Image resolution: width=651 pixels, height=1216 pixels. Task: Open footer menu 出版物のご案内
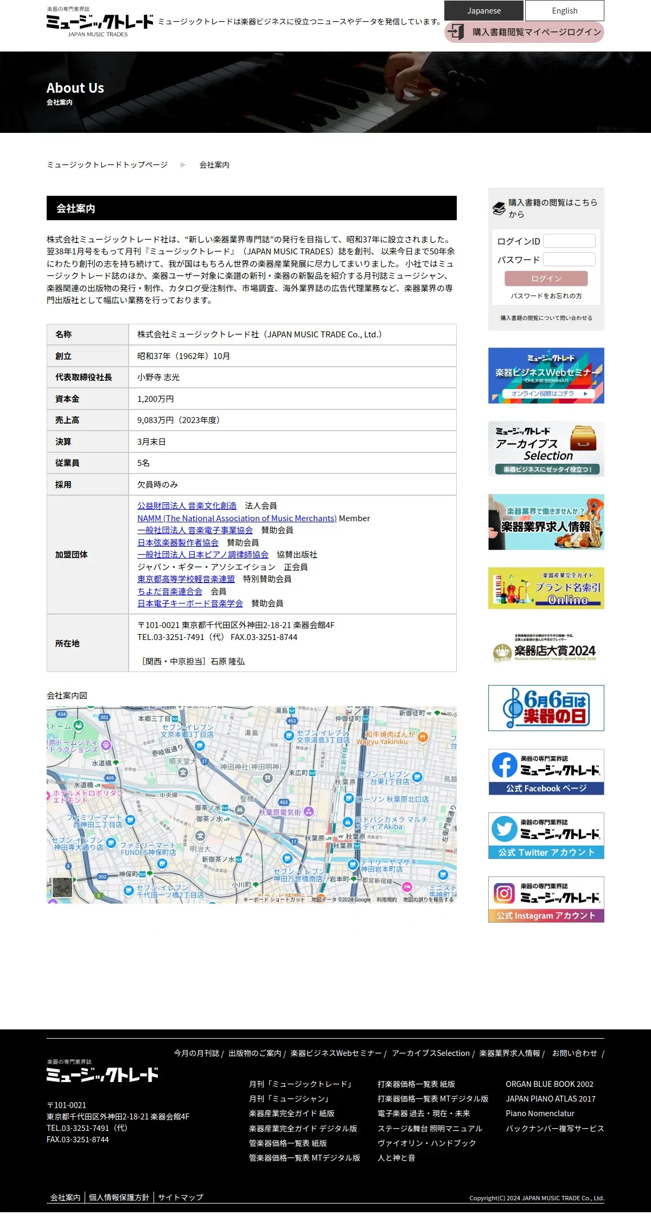(x=255, y=1053)
